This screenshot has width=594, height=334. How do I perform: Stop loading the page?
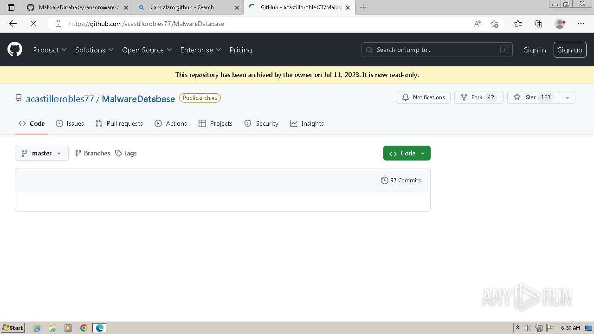[x=33, y=24]
